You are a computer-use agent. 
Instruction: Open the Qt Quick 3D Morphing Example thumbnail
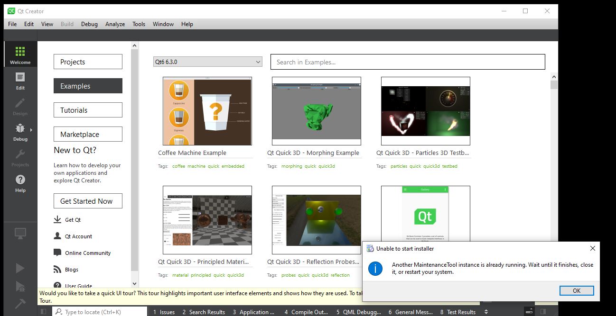tap(316, 111)
